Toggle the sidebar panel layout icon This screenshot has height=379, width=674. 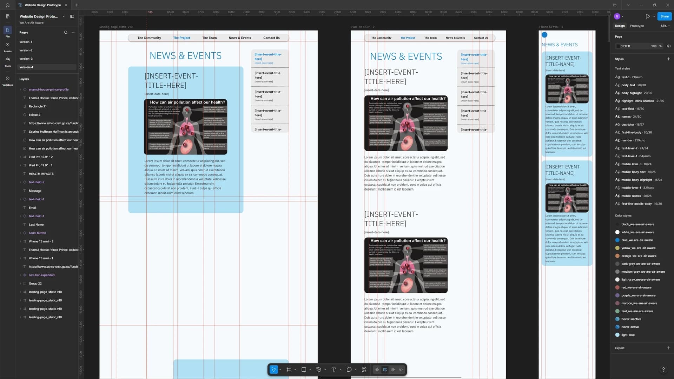[x=72, y=16]
